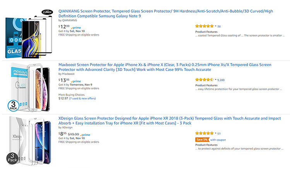Open the QIANXIANG Screen Protector product title
Image resolution: width=290 pixels, height=174 pixels.
click(166, 14)
